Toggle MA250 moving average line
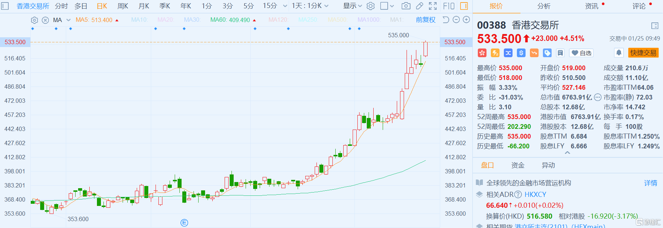The image size is (663, 228). [307, 20]
